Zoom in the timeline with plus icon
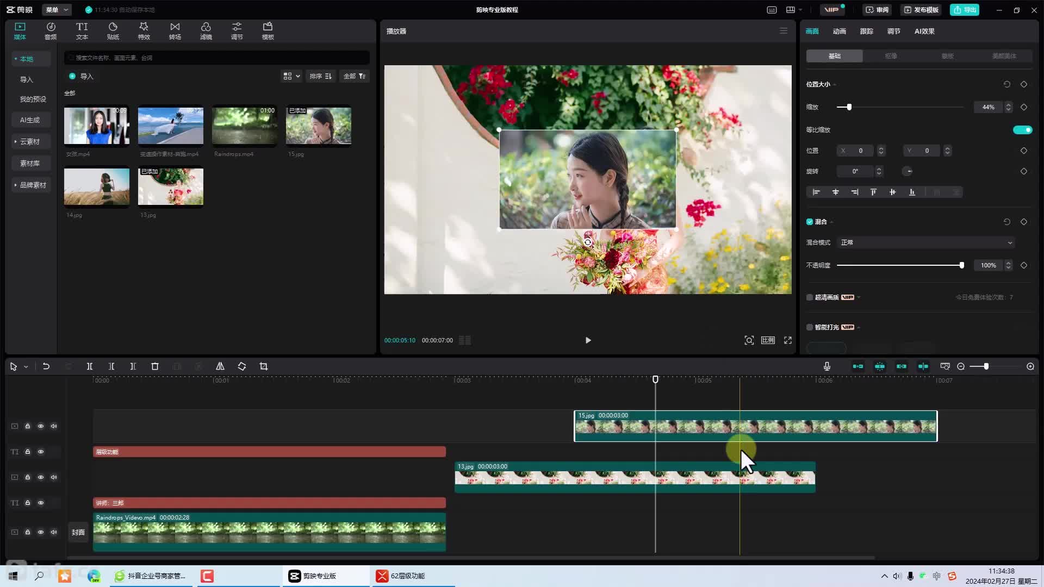 [x=1030, y=366]
